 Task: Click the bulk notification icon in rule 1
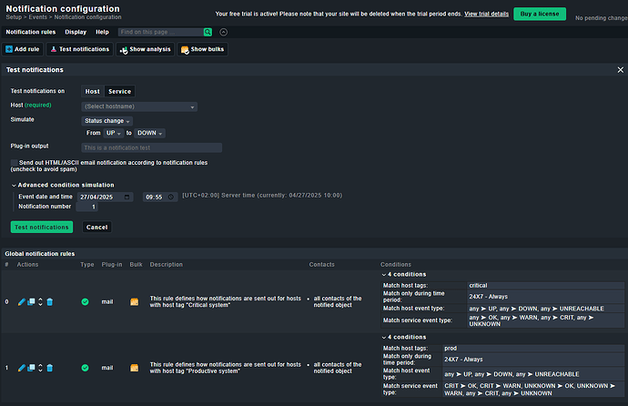tap(135, 368)
